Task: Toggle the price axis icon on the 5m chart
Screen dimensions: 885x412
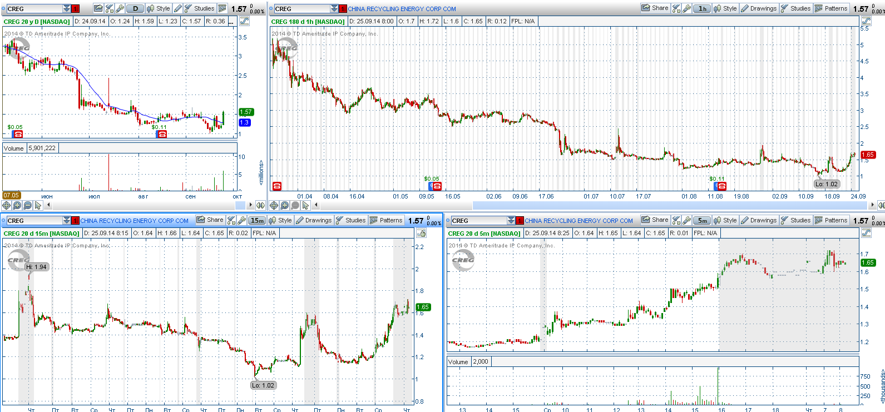Action: pyautogui.click(x=866, y=233)
